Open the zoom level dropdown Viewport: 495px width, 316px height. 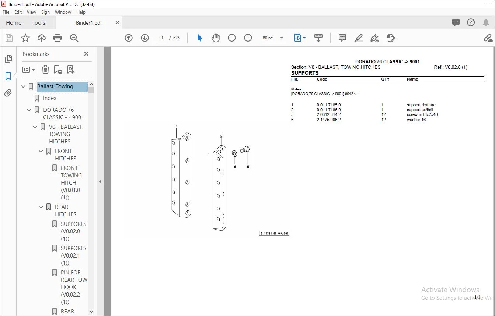point(282,38)
